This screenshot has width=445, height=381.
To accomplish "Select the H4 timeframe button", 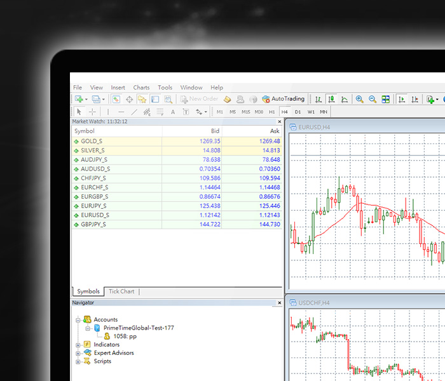I will pyautogui.click(x=285, y=112).
